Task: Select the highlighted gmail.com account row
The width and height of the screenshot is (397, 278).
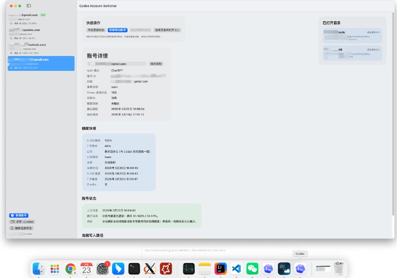Action: coord(41,63)
